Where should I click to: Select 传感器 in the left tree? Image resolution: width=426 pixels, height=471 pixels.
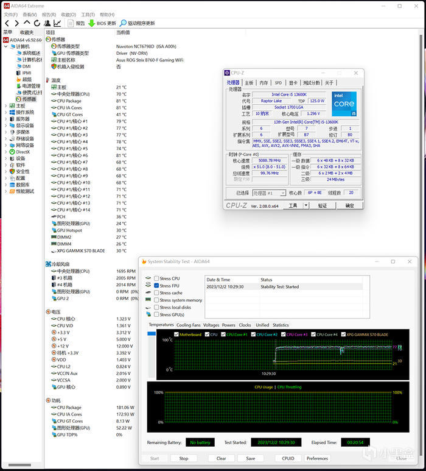pyautogui.click(x=26, y=99)
